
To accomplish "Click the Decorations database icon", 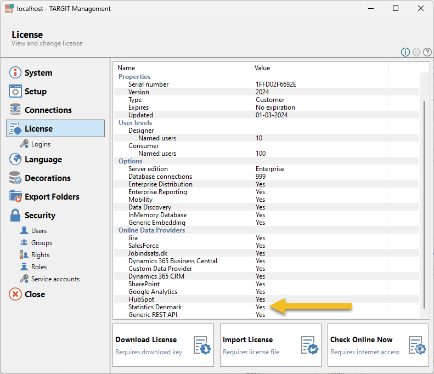I will (15, 178).
